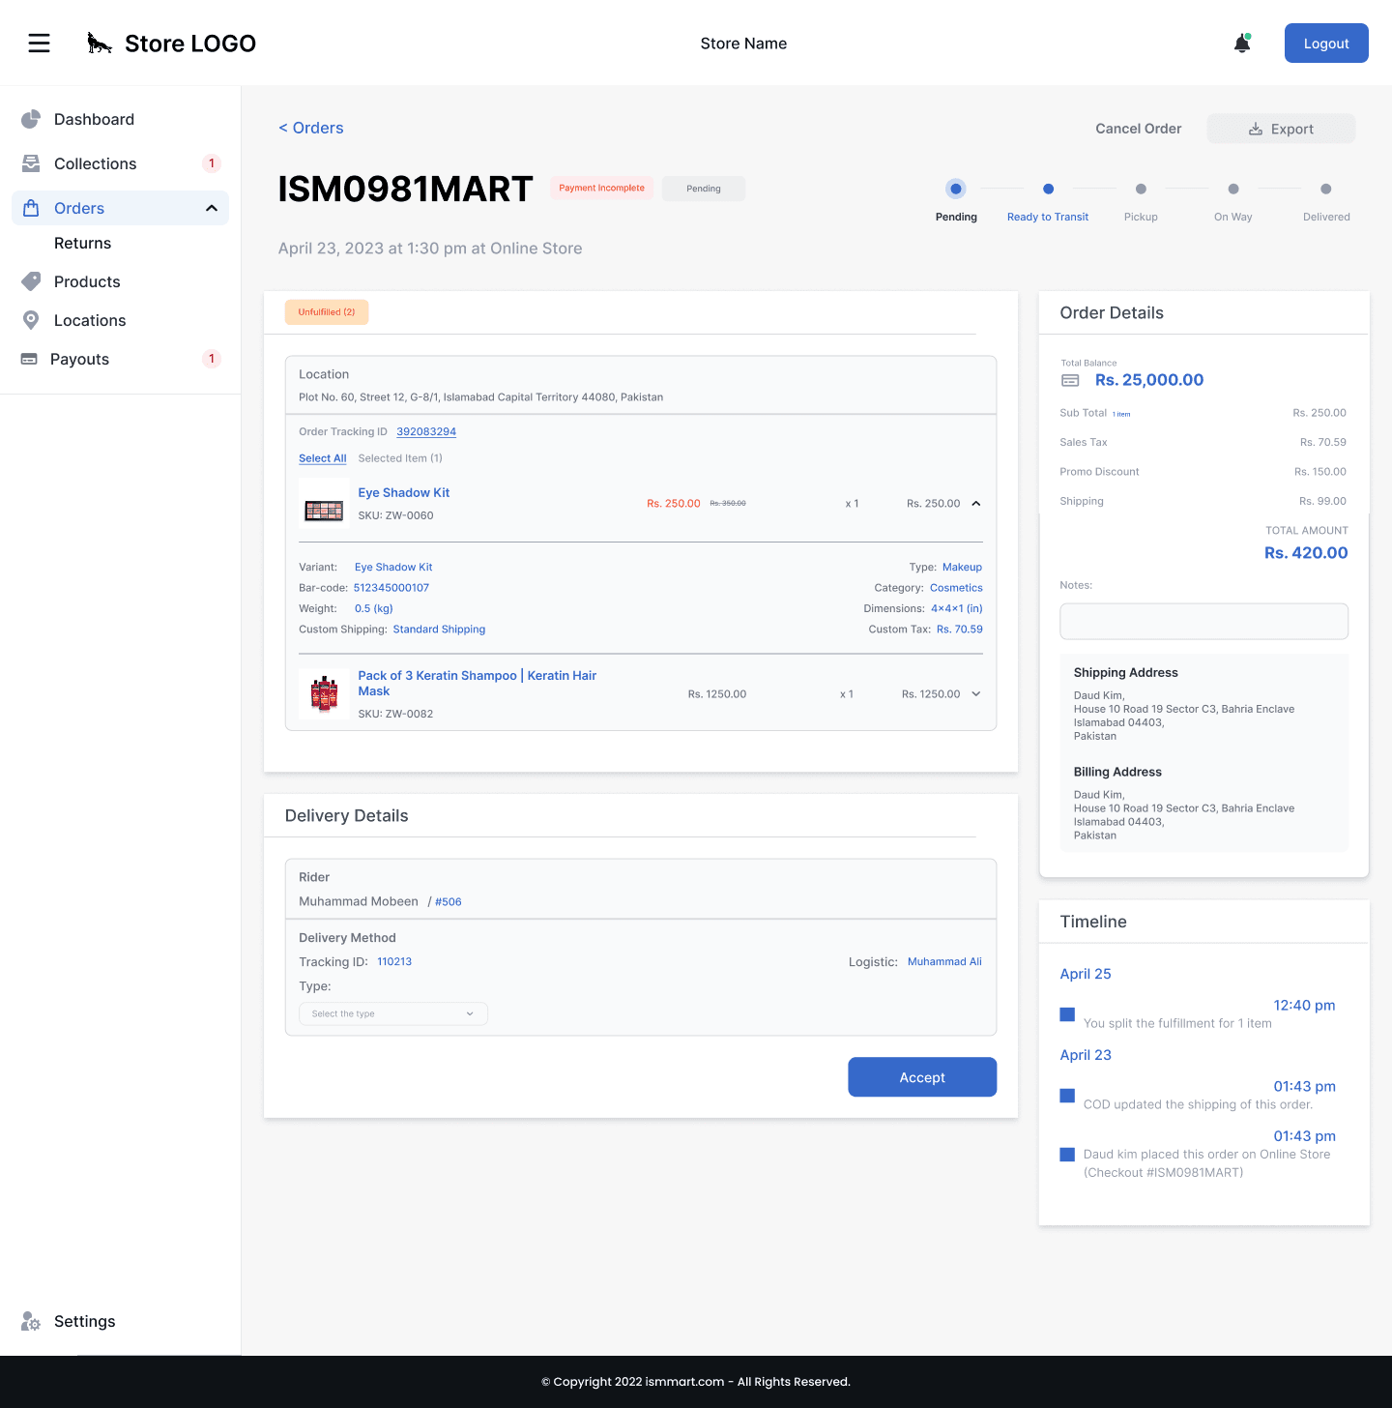This screenshot has height=1408, width=1392.
Task: Click Select All items link
Action: click(x=323, y=458)
